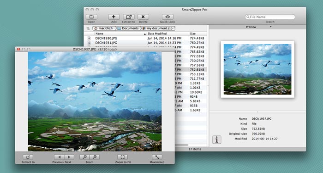The image size is (323, 173).
Task: Click Modified value 2014-06-14 14:27
Action: 264,139
